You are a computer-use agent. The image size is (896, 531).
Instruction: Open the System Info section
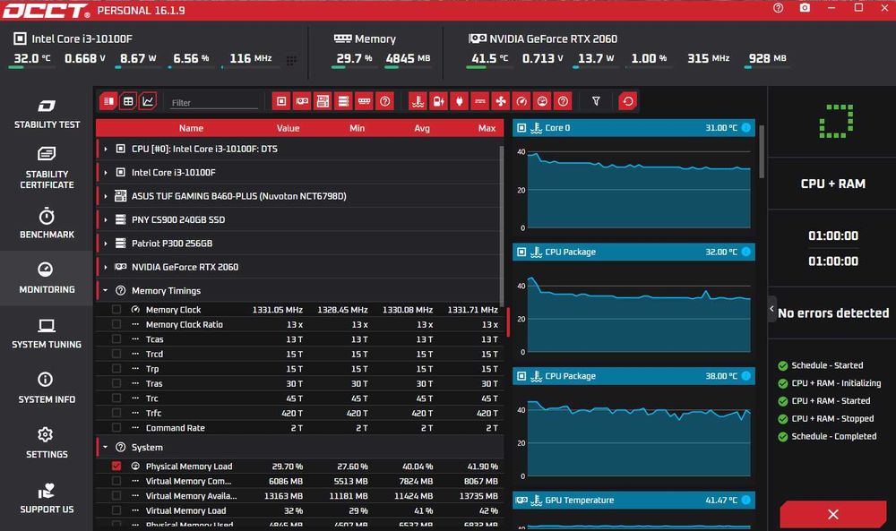[x=47, y=389]
